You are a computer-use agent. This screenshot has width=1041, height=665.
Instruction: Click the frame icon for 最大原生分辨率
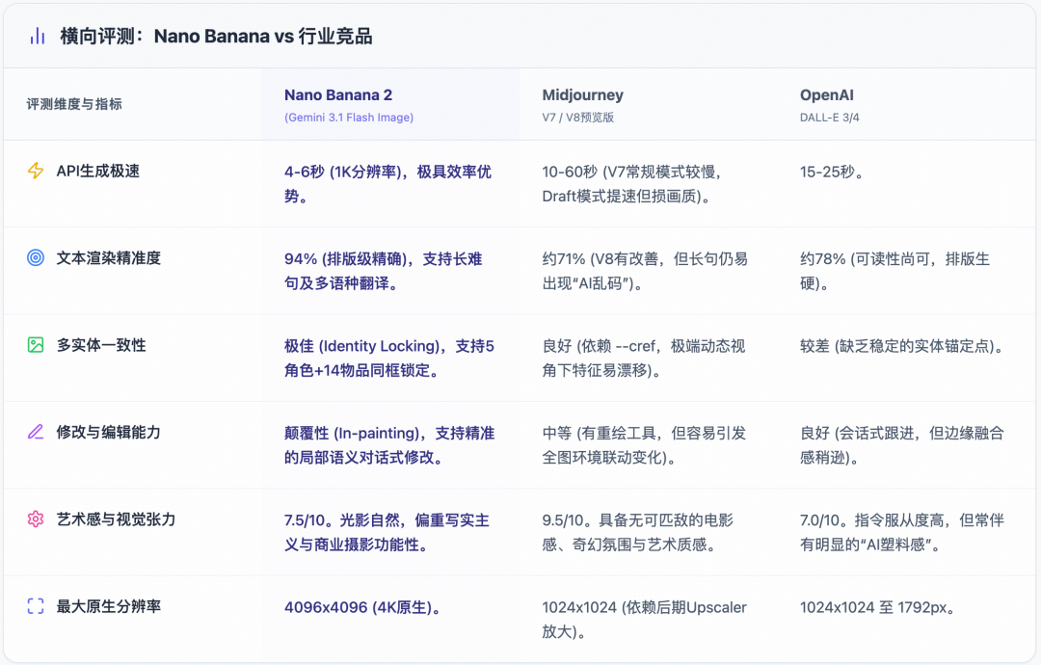36,606
